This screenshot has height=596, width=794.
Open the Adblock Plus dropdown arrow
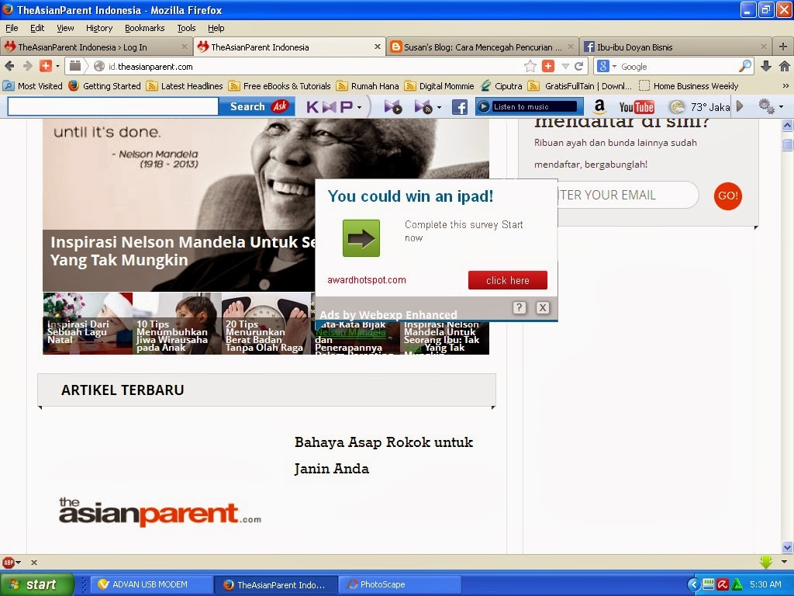coord(19,563)
